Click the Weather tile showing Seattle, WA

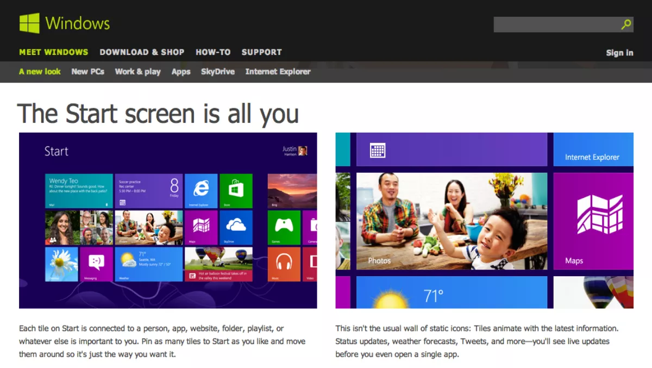[x=149, y=264]
